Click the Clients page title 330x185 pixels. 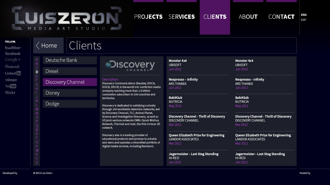85,45
